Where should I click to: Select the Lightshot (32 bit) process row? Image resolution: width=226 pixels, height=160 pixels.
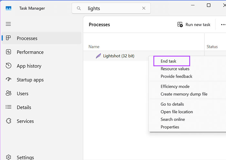pyautogui.click(x=118, y=56)
